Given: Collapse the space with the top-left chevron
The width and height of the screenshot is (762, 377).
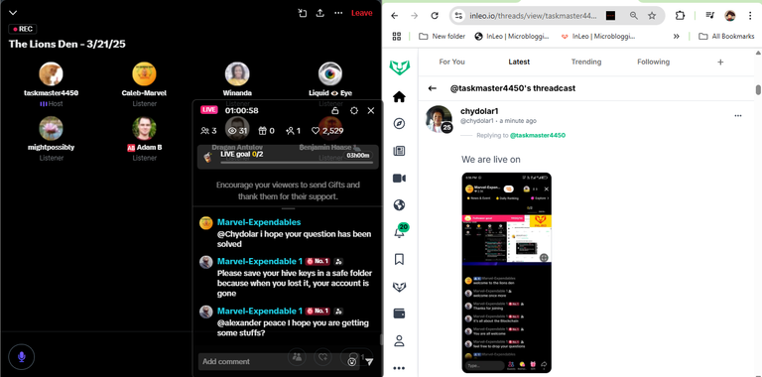Looking at the screenshot, I should [x=13, y=13].
